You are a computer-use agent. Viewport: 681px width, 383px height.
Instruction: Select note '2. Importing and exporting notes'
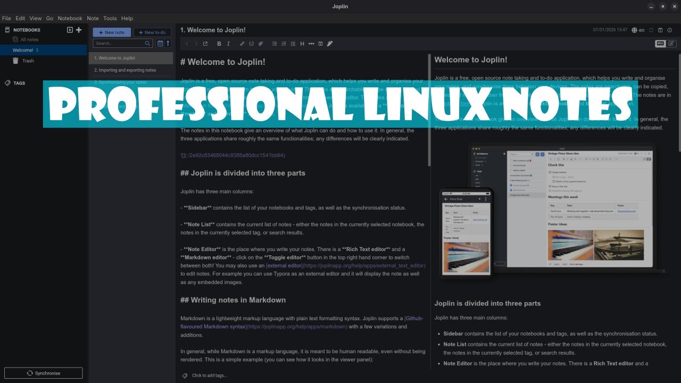131,70
